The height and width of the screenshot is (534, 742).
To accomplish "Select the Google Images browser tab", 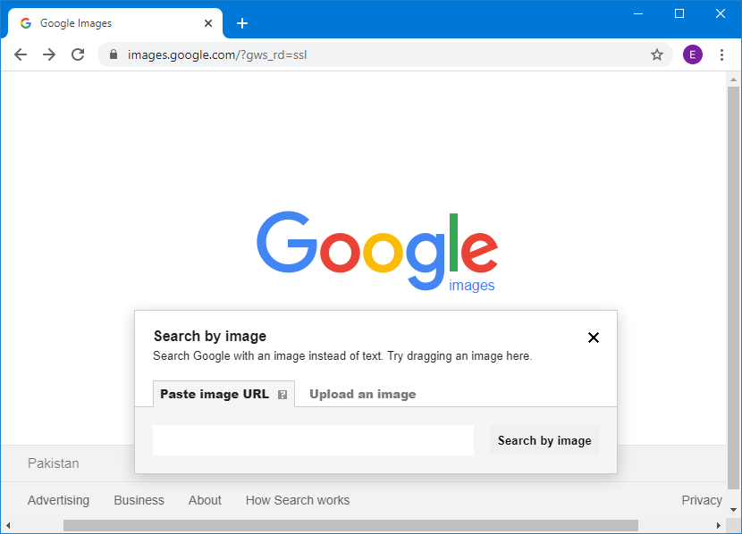I will point(115,23).
